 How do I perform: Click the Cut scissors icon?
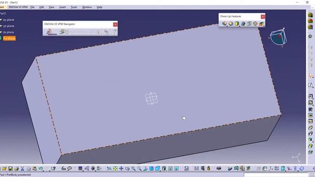tap(23, 169)
